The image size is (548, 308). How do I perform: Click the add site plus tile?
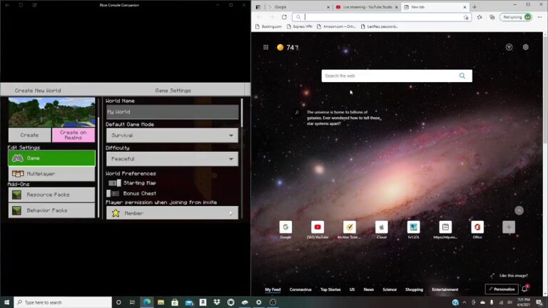[x=509, y=227]
